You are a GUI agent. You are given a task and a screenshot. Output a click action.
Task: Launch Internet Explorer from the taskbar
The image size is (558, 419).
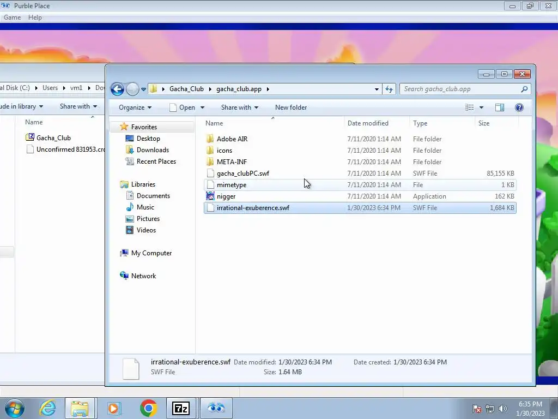pyautogui.click(x=48, y=408)
